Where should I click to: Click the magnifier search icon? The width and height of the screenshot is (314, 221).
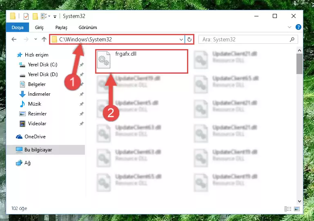click(x=292, y=40)
